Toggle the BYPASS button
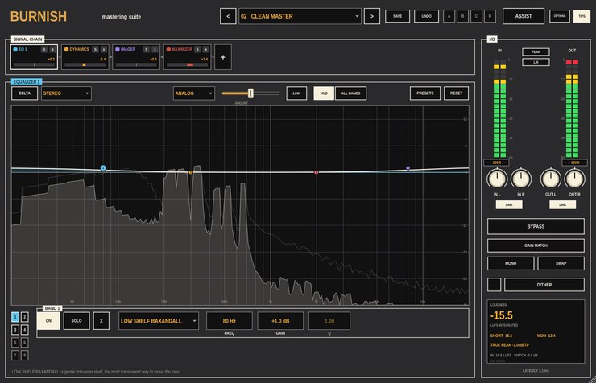Screen dimensions: 596x383 [x=536, y=226]
